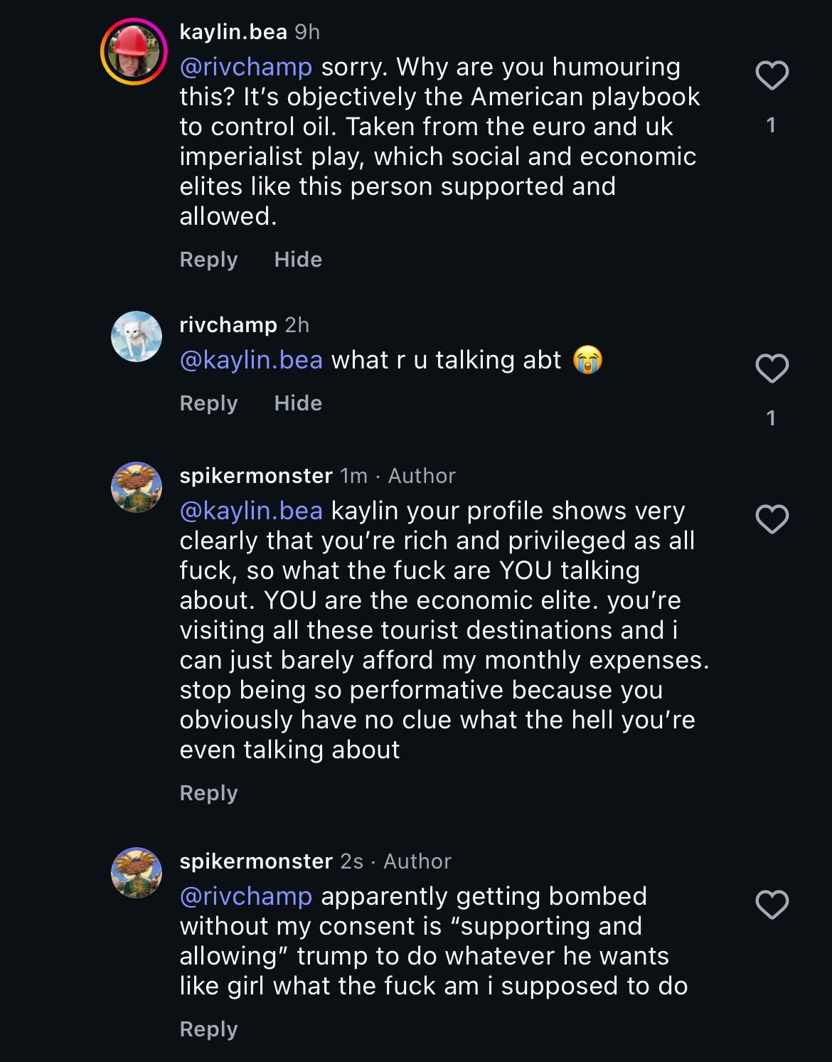Reply to rivchamp's comment

pos(208,403)
